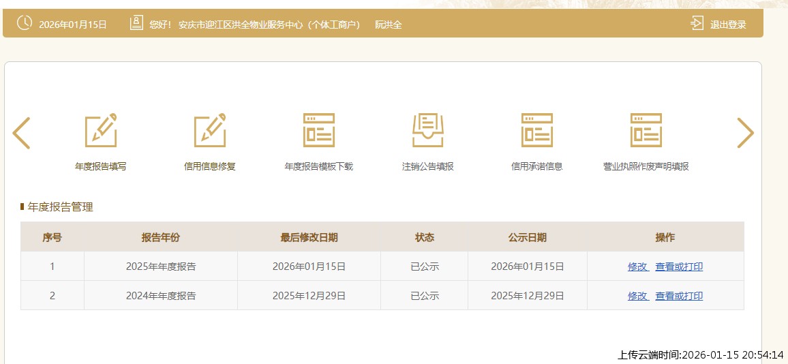Image resolution: width=788 pixels, height=364 pixels.
Task: Click the user profile icon before 您好
Action: click(x=136, y=24)
